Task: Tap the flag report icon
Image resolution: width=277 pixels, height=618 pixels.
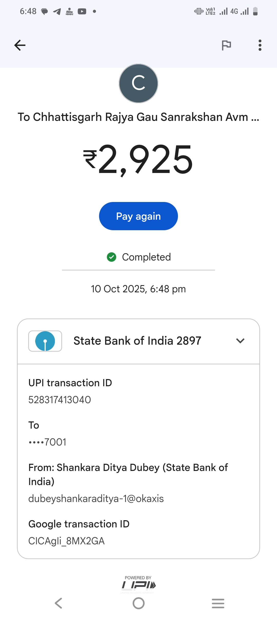Action: click(226, 45)
